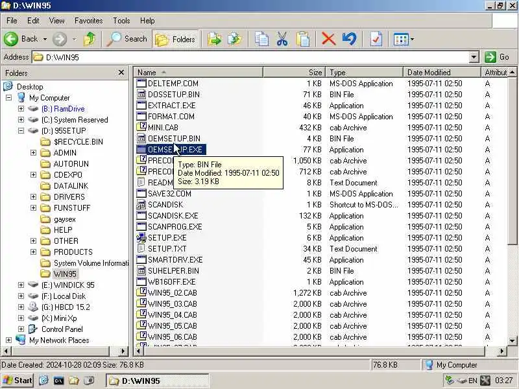Click the EN language indicator in tray
Viewport: 519px width, 389px height.
(473, 381)
